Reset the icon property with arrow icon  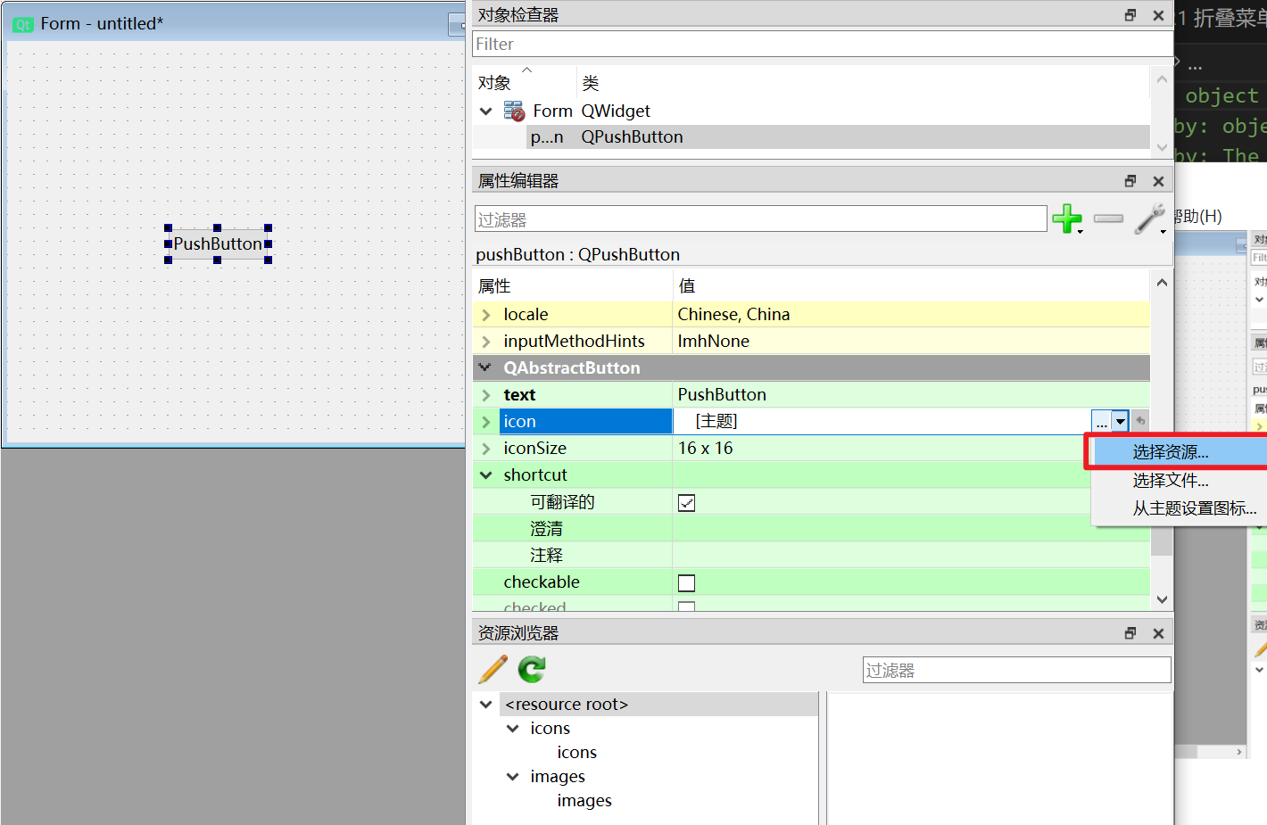point(1140,421)
